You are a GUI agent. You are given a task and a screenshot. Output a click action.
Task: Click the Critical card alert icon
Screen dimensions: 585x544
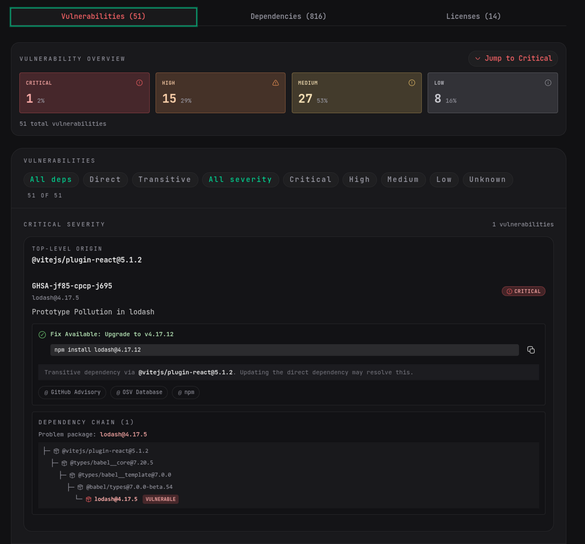pos(140,83)
